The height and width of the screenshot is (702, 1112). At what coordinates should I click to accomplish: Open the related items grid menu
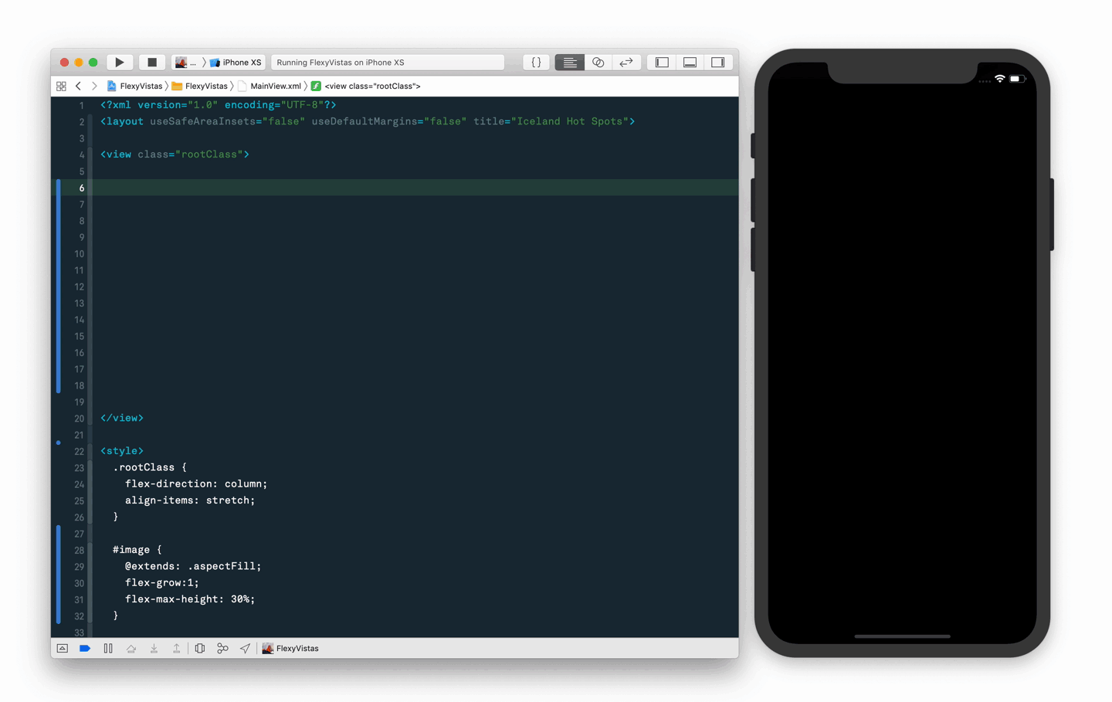pyautogui.click(x=61, y=86)
